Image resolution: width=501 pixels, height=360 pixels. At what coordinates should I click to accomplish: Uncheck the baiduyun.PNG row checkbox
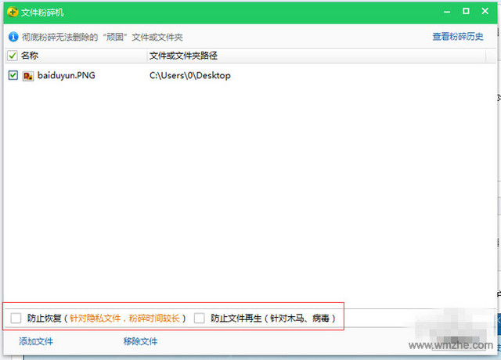[13, 75]
